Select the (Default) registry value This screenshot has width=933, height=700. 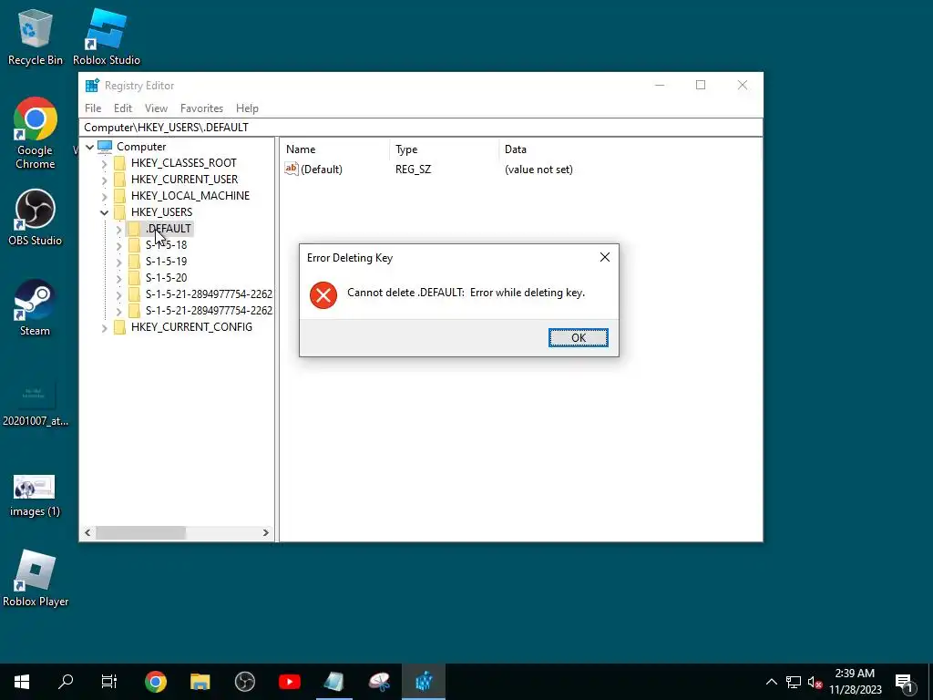tap(322, 170)
